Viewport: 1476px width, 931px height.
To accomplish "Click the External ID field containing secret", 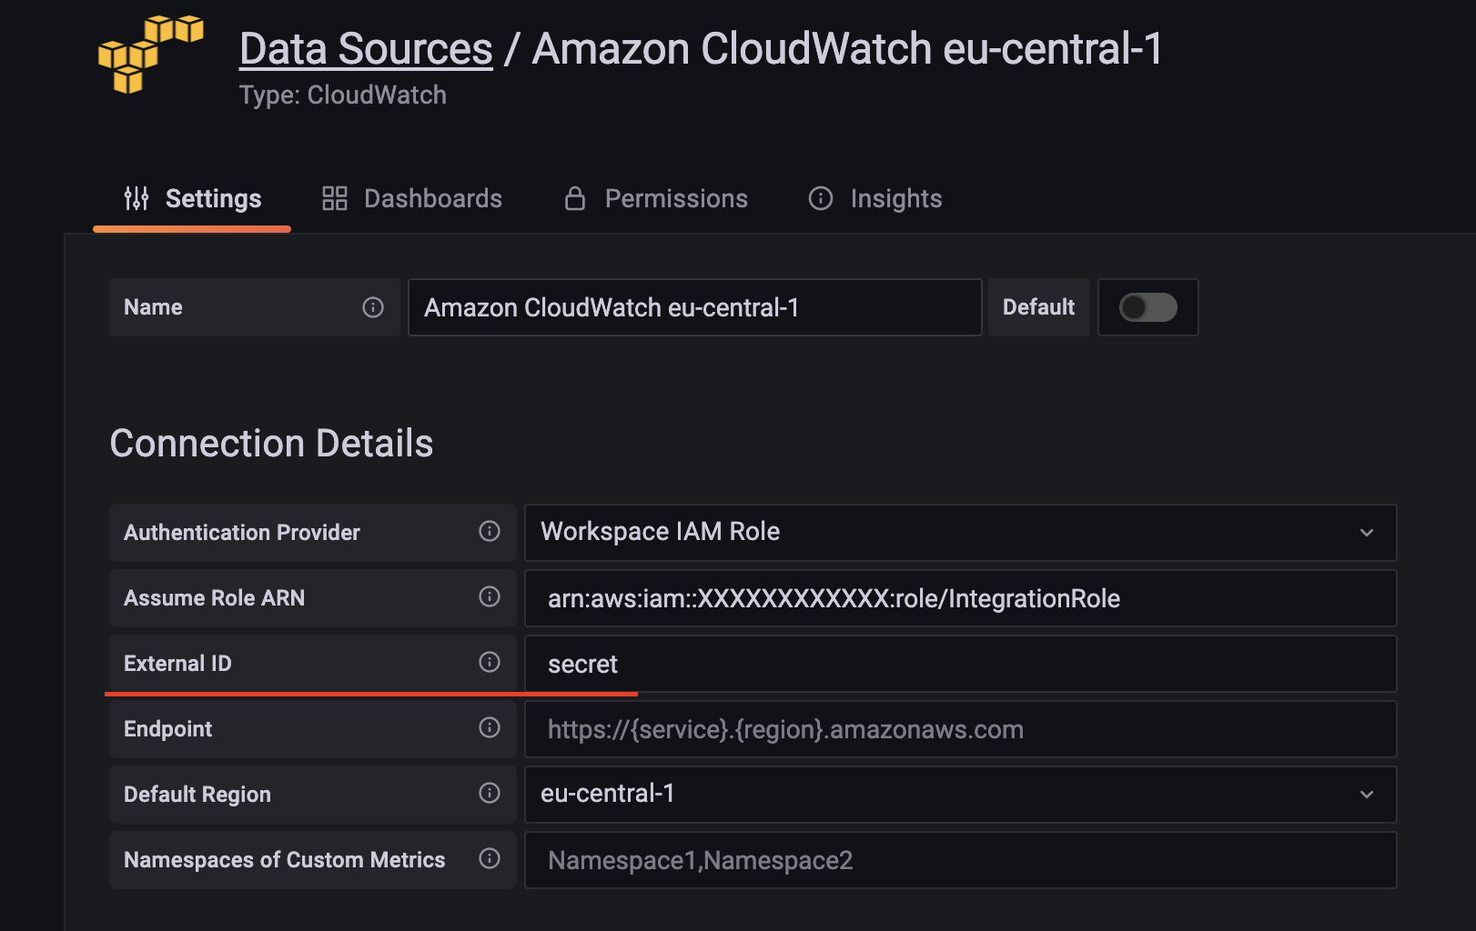I will coord(960,663).
